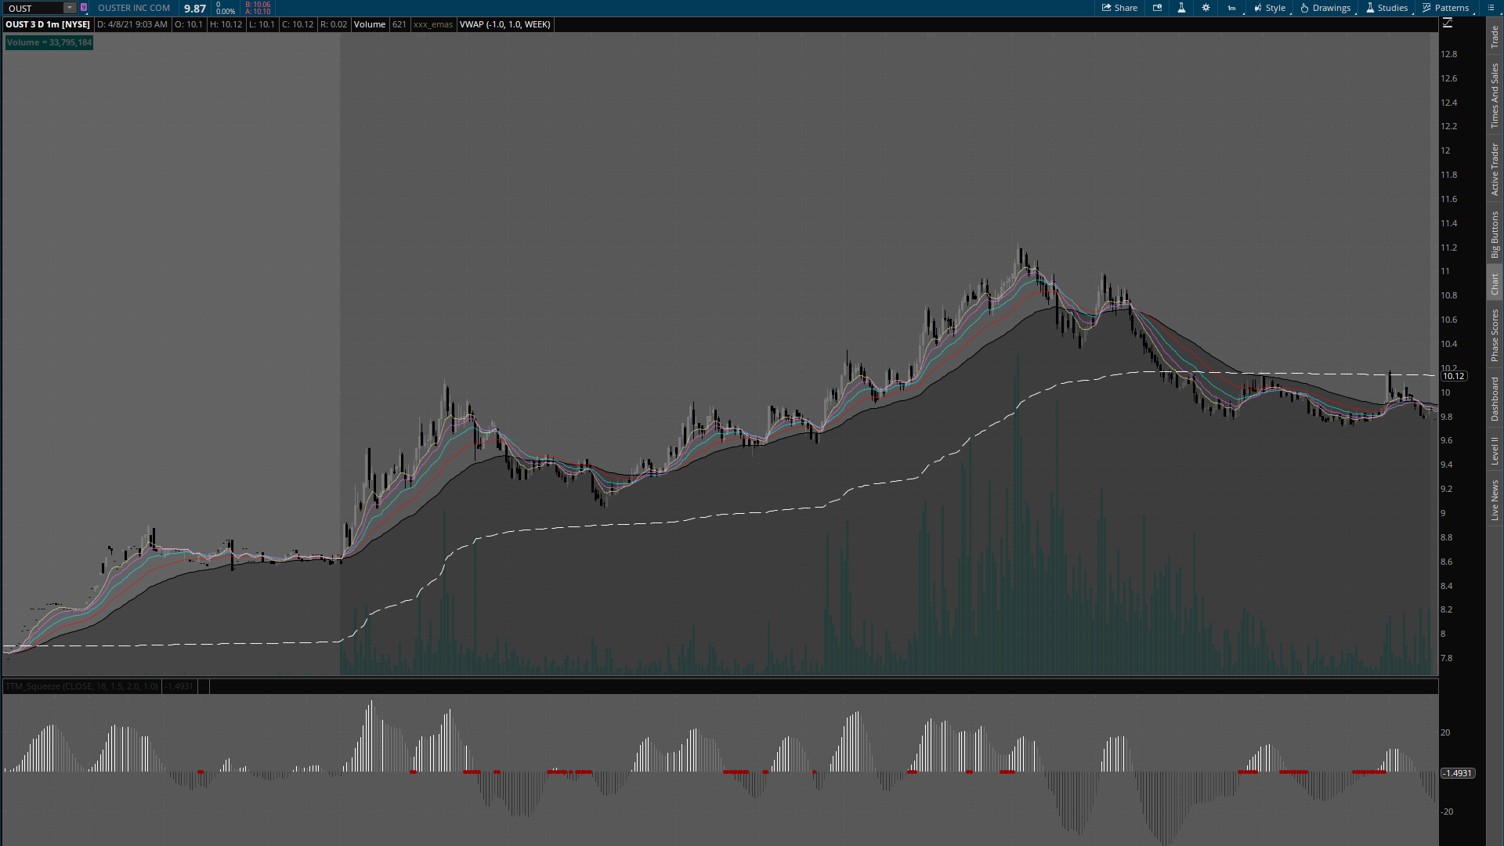The height and width of the screenshot is (846, 1504).
Task: Open the Patterns menu
Action: tap(1445, 8)
